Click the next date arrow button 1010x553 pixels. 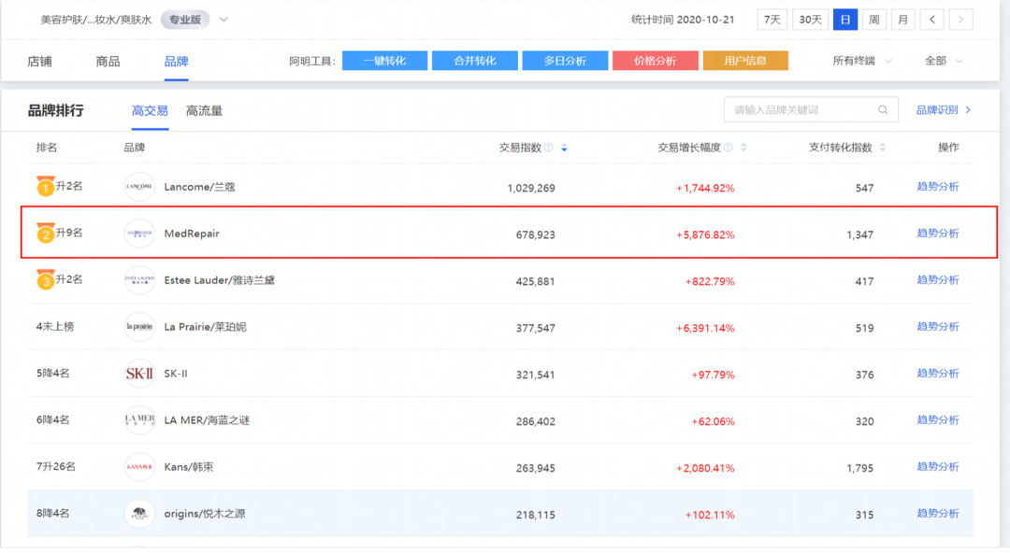click(960, 20)
